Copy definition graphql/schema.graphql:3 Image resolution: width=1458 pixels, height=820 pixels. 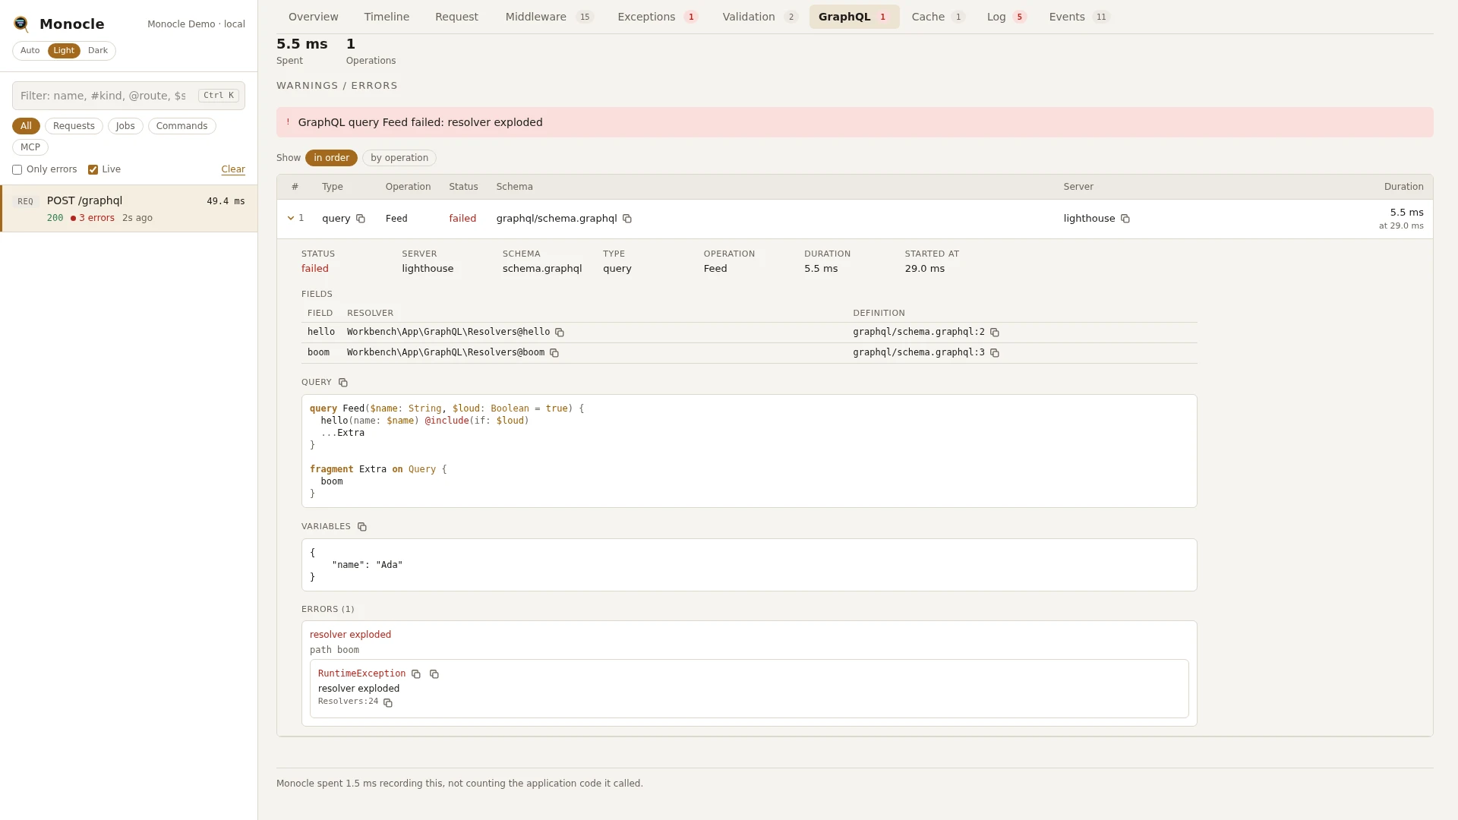pos(995,353)
